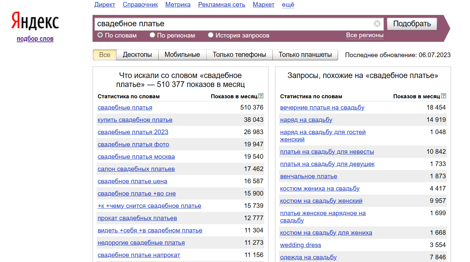Screen dimensions: 470x262
Task: Click left panel 'Статистика по словам' header
Action: pyautogui.click(x=128, y=97)
